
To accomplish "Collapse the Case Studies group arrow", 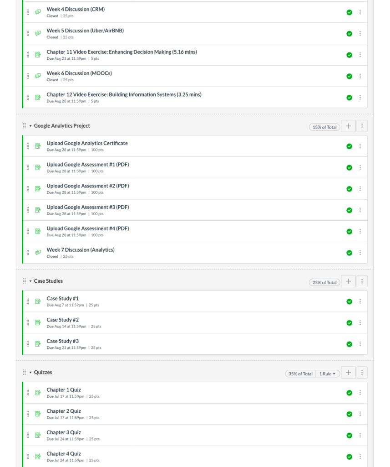I will pos(30,281).
